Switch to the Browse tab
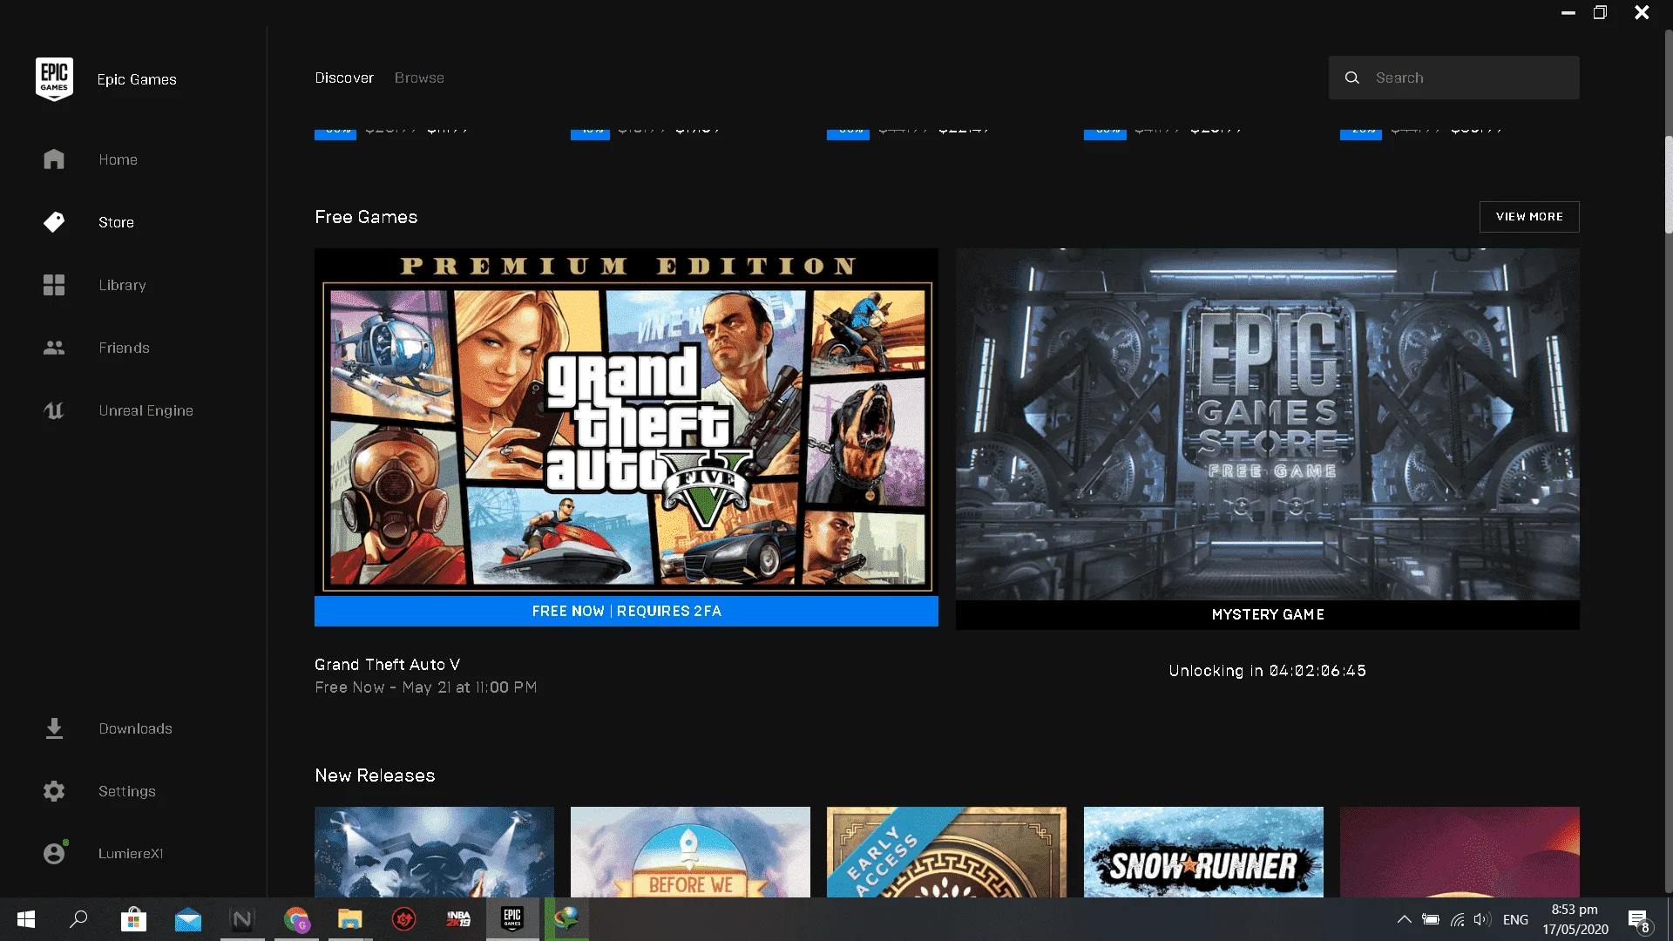 point(419,78)
